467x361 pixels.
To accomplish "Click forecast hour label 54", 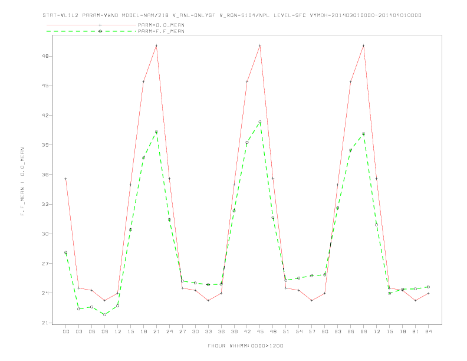I will 299,332.
